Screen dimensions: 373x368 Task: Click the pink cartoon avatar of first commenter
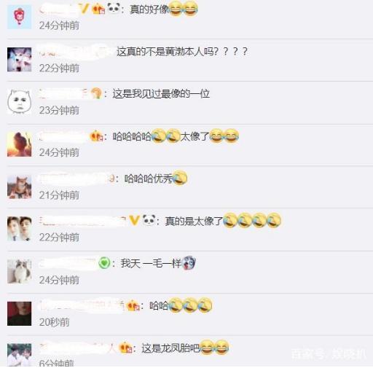coord(19,17)
